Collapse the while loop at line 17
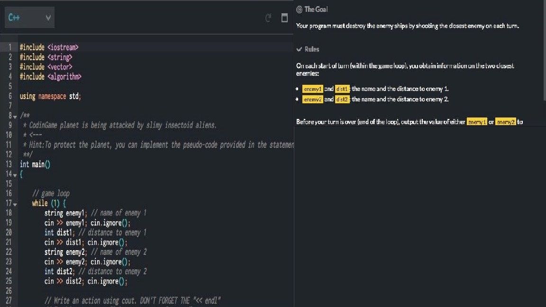This screenshot has height=307, width=546. tap(15, 204)
